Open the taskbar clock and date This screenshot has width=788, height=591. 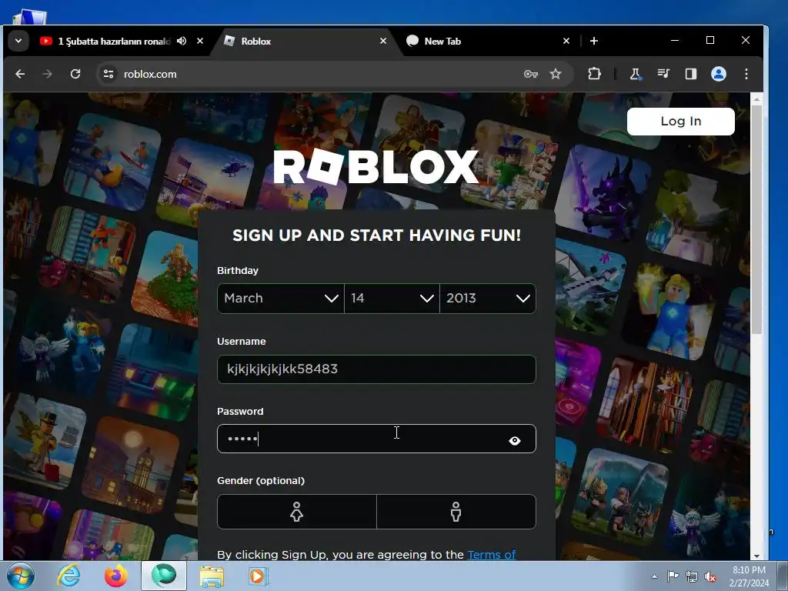(749, 576)
